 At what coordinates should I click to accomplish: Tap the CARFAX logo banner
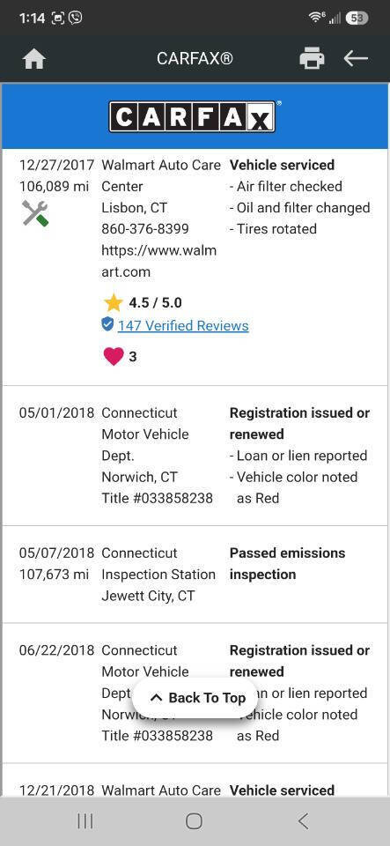coord(195,116)
